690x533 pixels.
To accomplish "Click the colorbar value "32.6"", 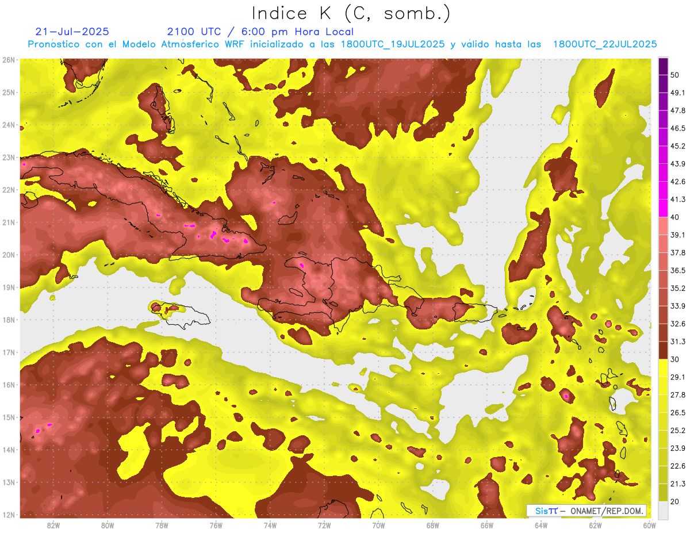I will point(677,324).
